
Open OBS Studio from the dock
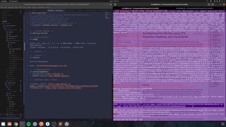54,124
